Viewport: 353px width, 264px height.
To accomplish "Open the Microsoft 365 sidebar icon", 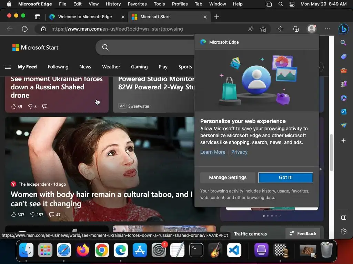I will (344, 98).
